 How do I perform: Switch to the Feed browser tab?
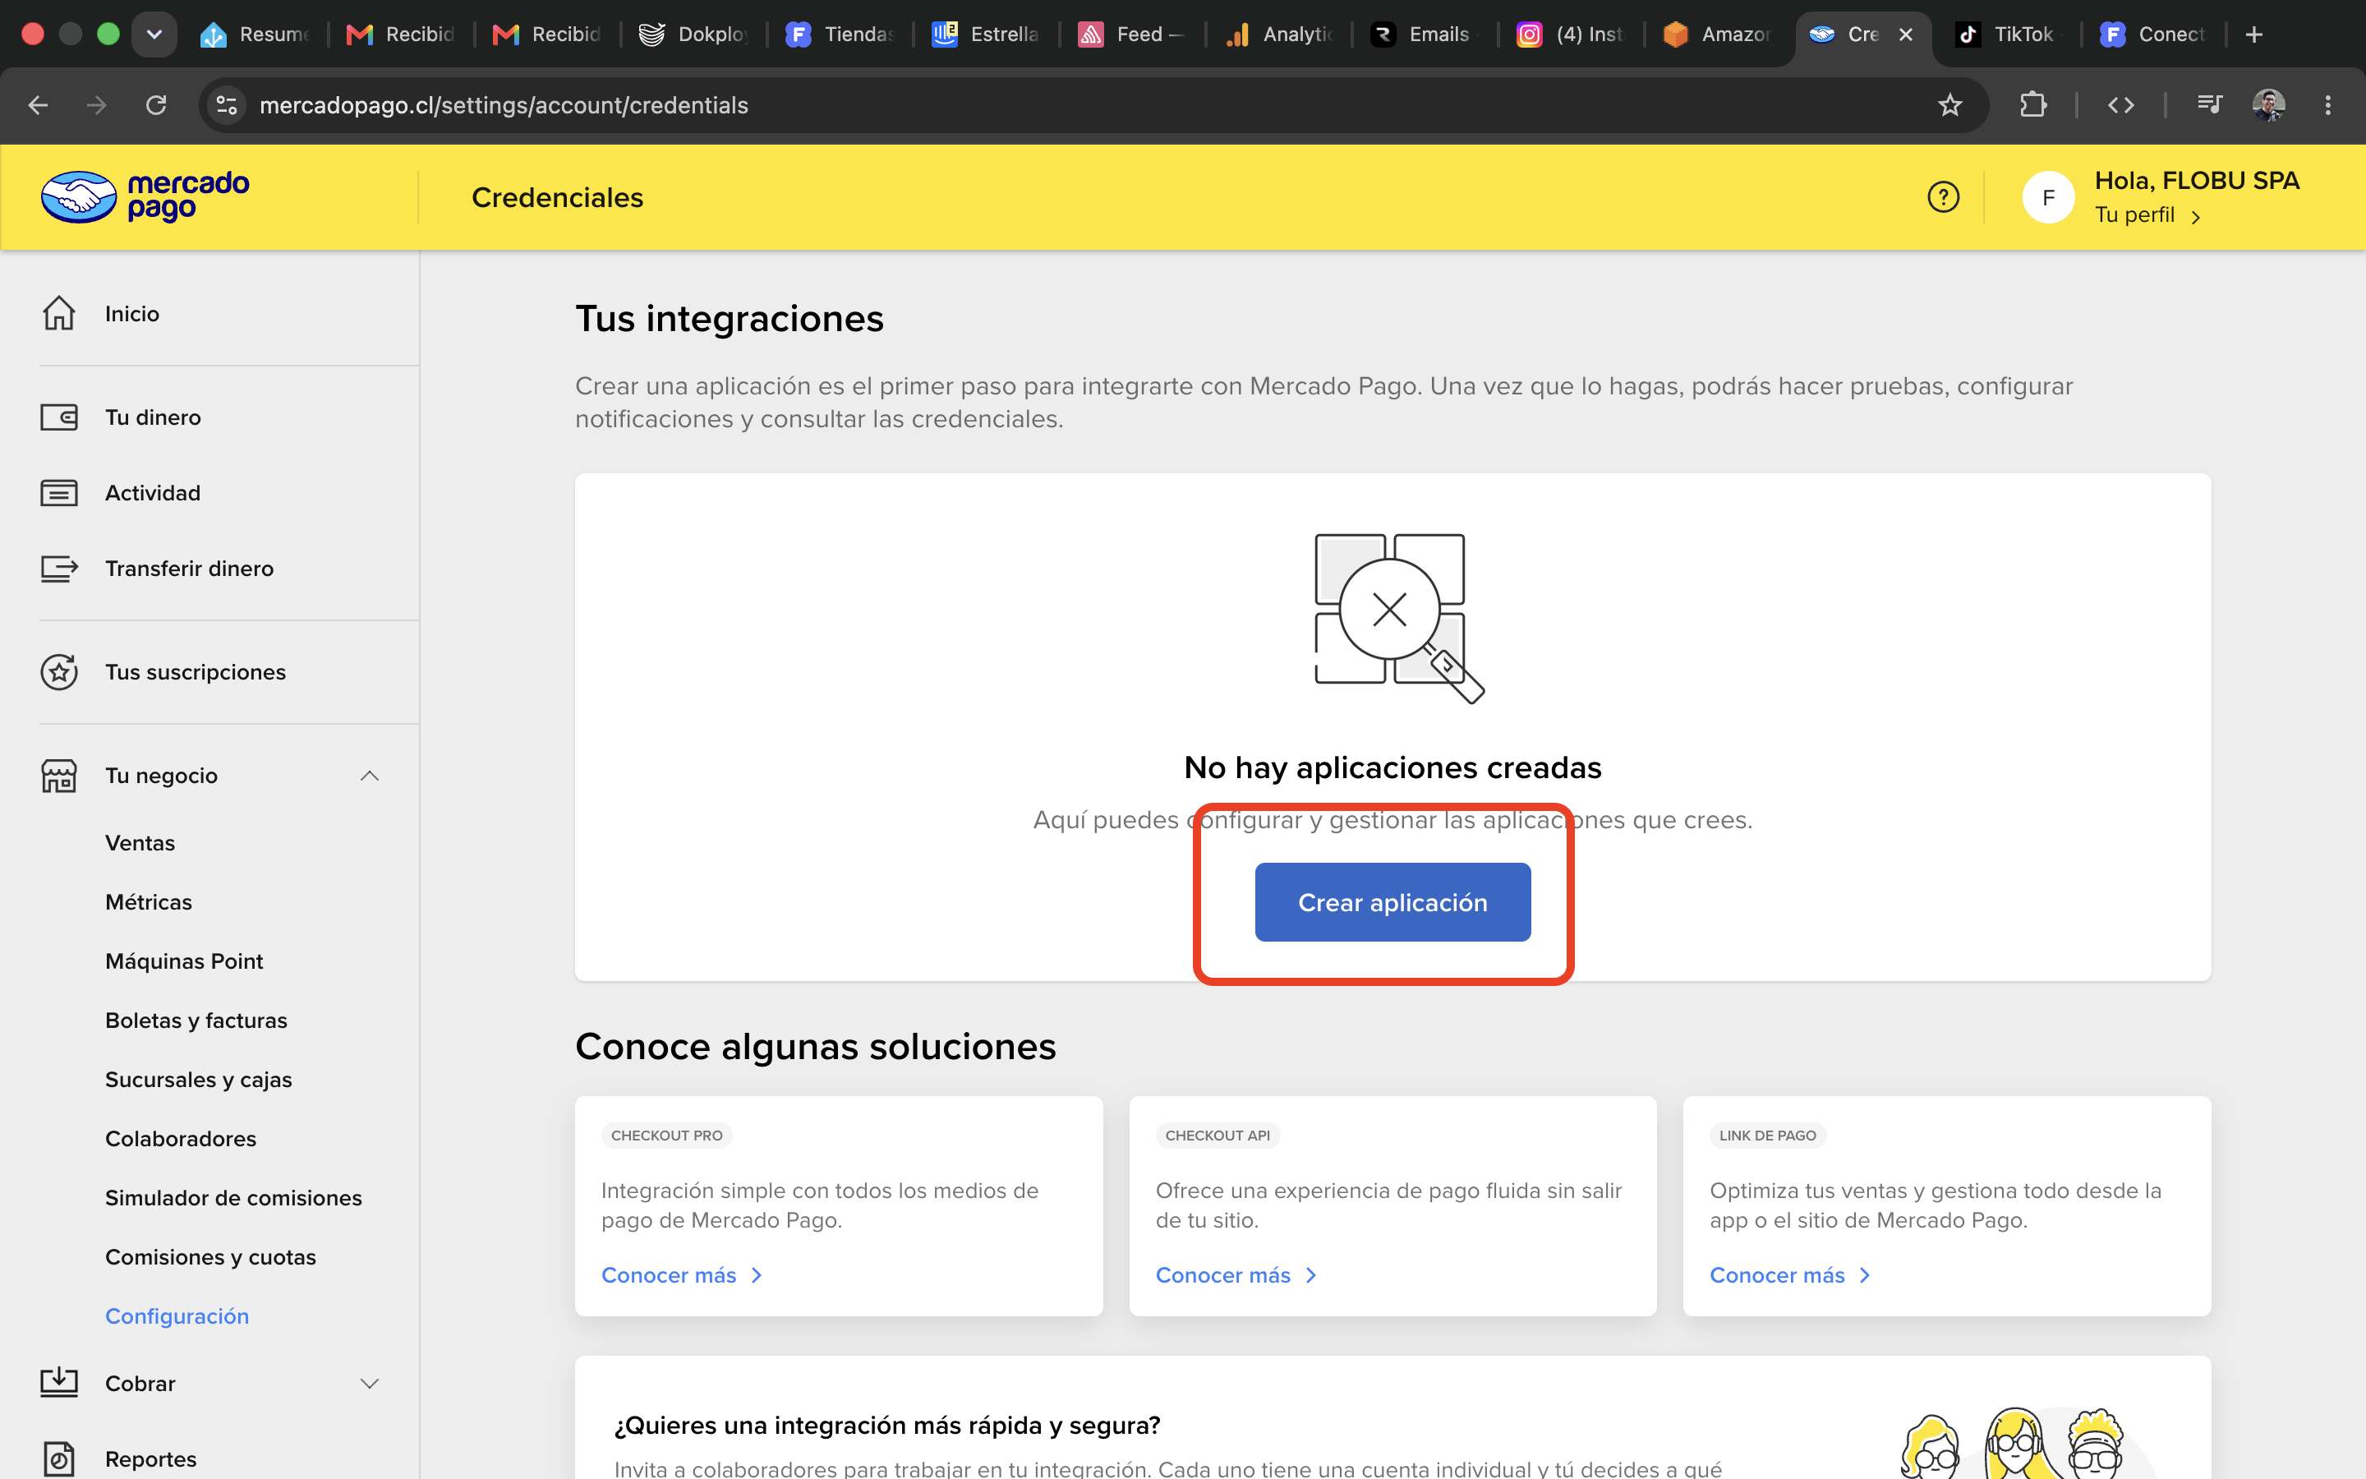click(x=1133, y=35)
